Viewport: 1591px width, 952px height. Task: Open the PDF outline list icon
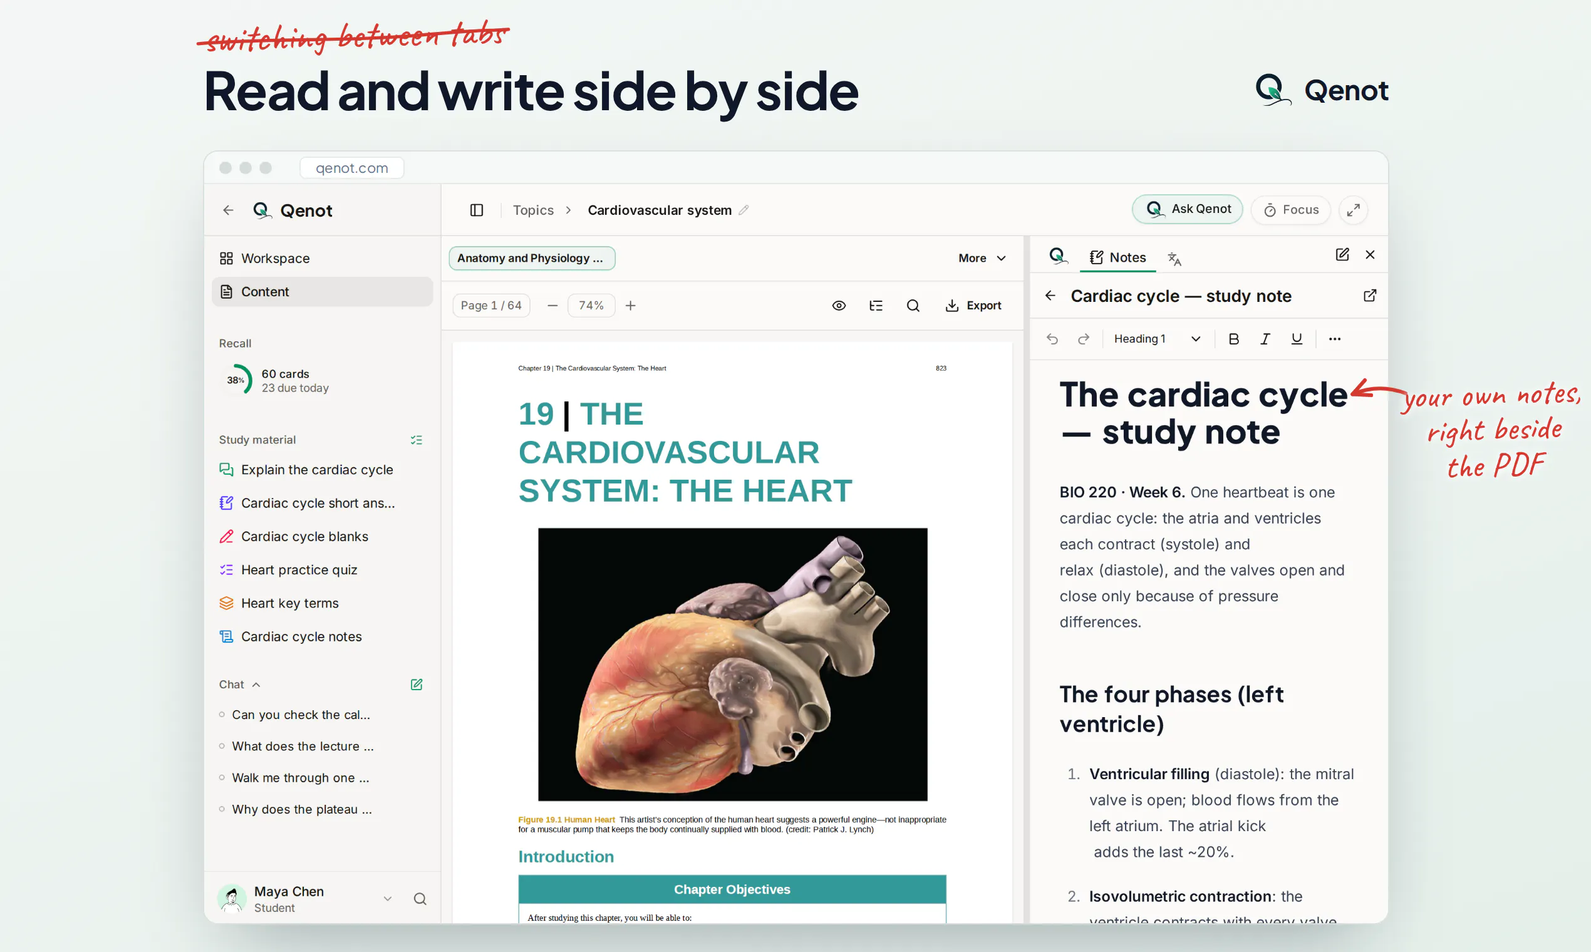876,306
